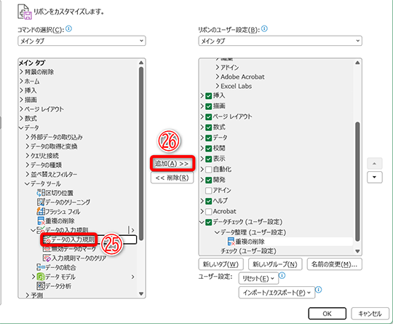Image resolution: width=393 pixels, height=324 pixels.
Task: Select 重複の削除 icon in left list
Action: tap(41, 221)
